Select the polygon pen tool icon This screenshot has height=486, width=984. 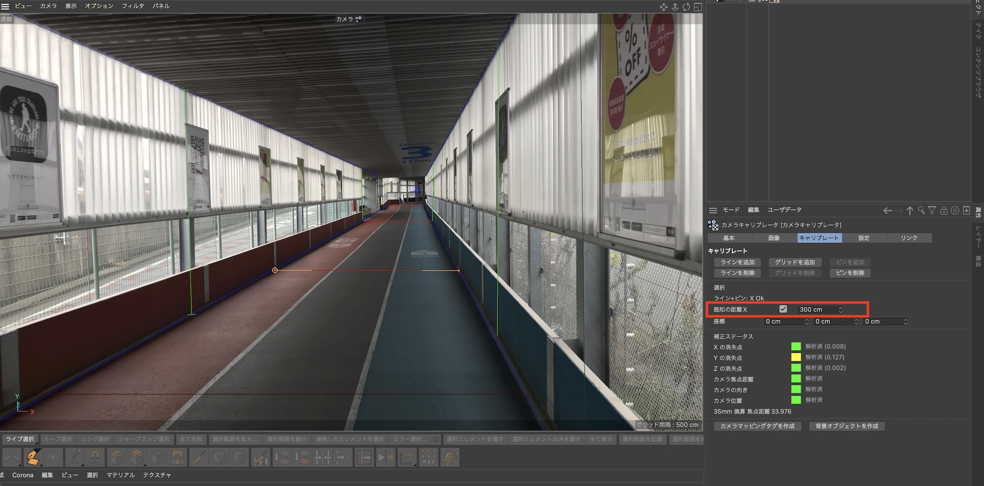33,457
